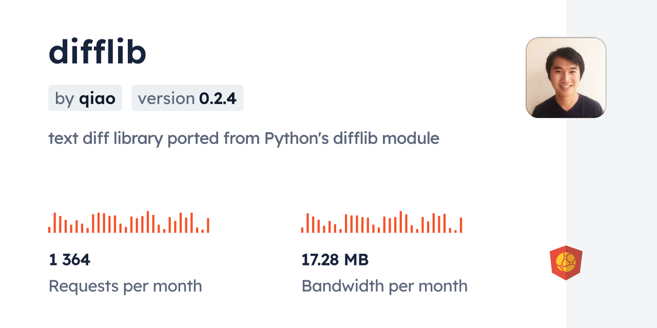
Task: Click the last bar of the requests chart
Action: pos(208,225)
